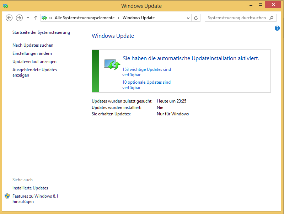Screen dimensions: 284x214
Task: Maximize the Windows Update window
Action: [x=261, y=5]
